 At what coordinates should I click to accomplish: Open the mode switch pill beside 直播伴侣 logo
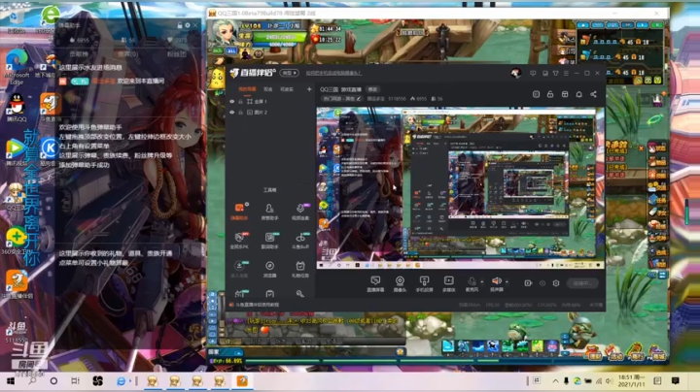(x=289, y=73)
